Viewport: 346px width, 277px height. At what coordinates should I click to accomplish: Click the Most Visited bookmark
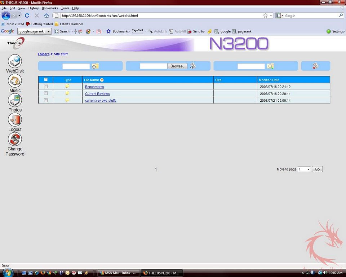tap(13, 24)
